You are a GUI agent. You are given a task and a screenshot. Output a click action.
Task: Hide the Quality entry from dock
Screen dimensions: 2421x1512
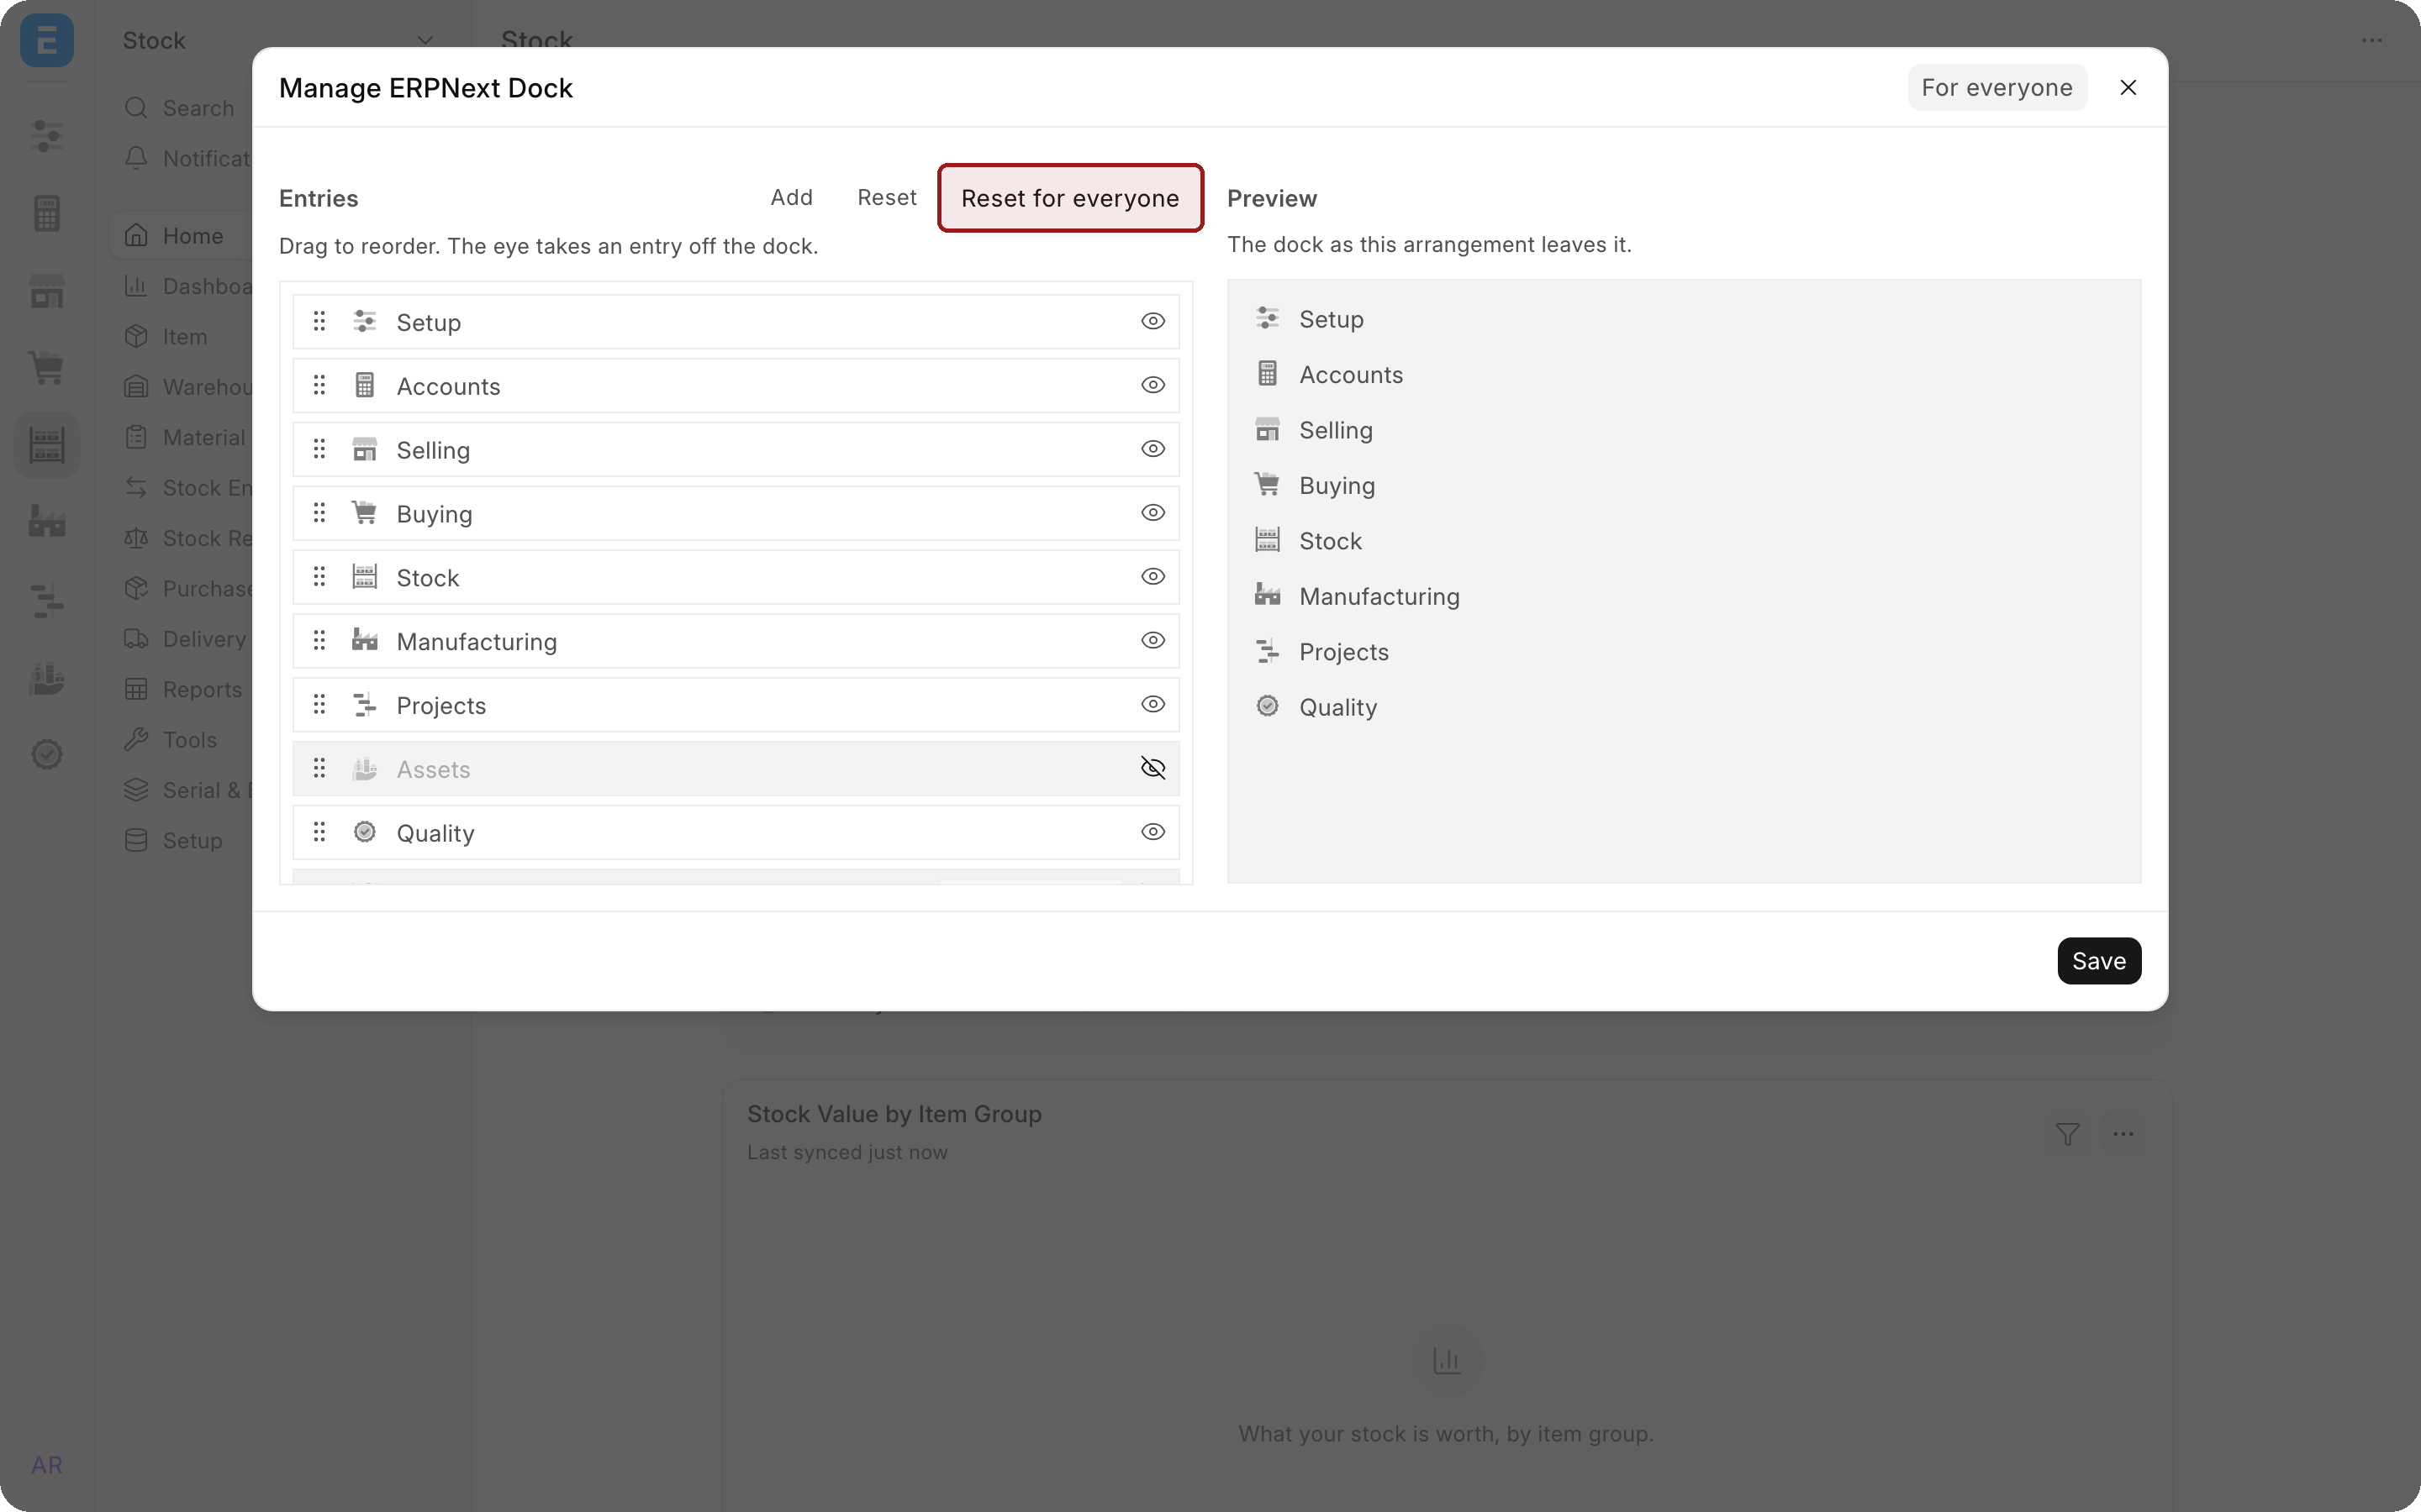tap(1152, 832)
